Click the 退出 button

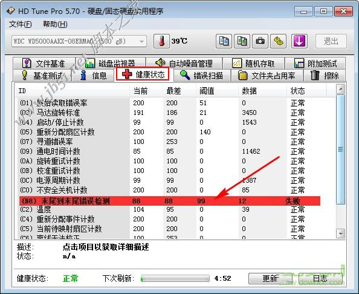(x=331, y=41)
